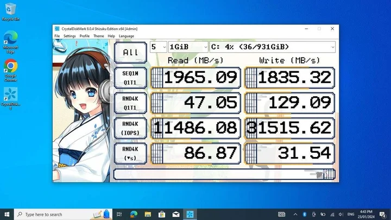Select the Google Chrome desktop shortcut
The height and width of the screenshot is (220, 391).
(x=10, y=70)
